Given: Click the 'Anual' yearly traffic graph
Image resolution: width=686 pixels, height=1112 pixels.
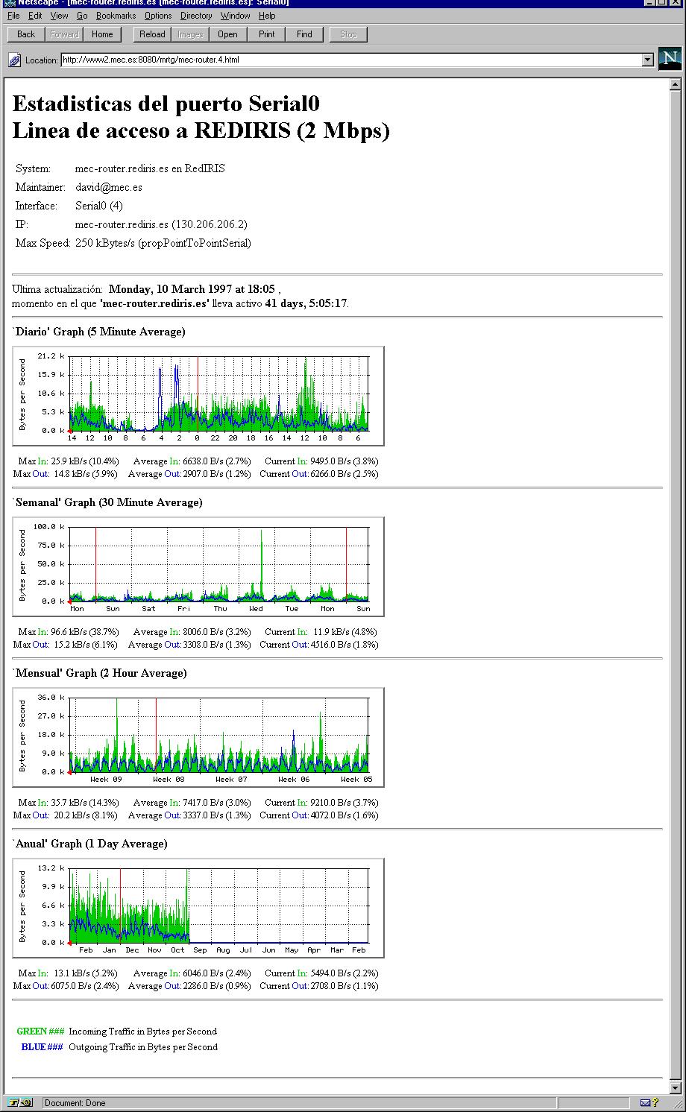Looking at the screenshot, I should (198, 908).
